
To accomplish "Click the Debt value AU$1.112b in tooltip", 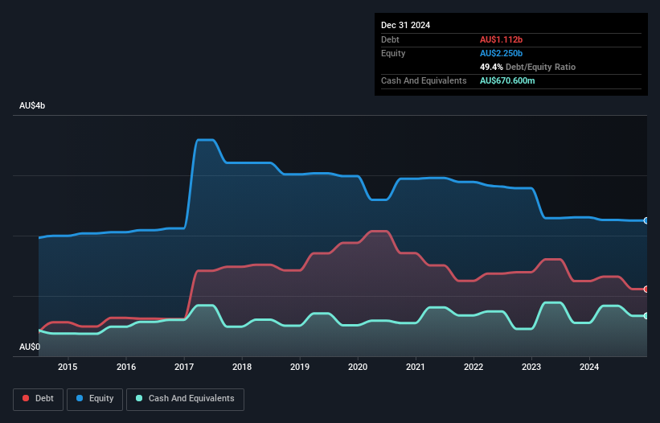I will point(501,39).
